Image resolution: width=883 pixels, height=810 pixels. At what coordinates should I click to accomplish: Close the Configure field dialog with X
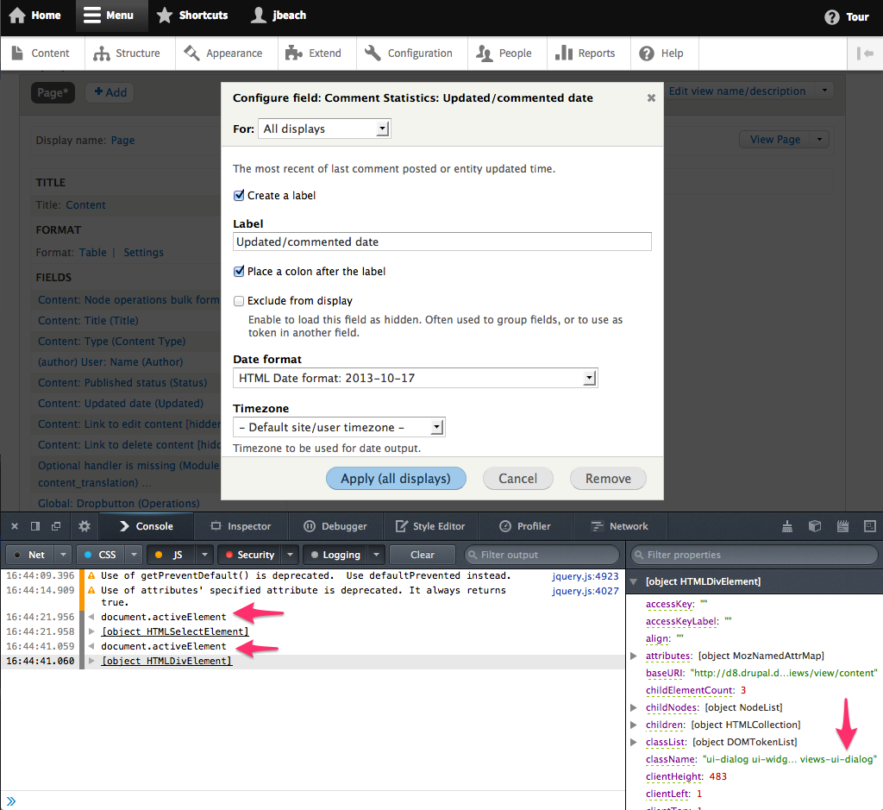click(651, 98)
